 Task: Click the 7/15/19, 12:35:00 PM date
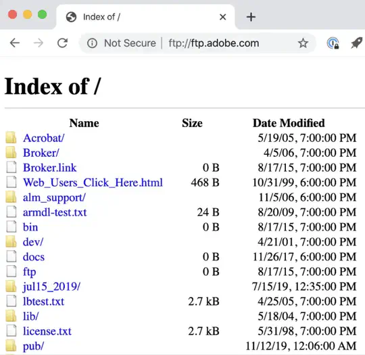coord(304,287)
